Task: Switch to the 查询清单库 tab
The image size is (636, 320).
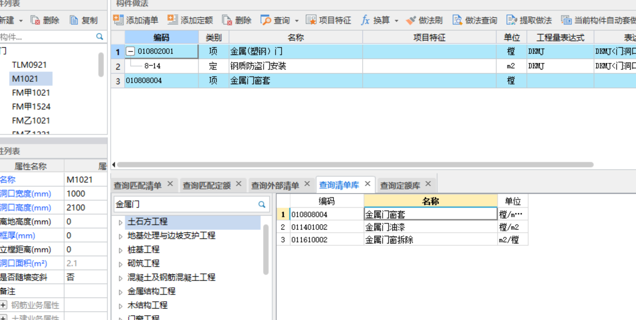Action: pyautogui.click(x=339, y=185)
